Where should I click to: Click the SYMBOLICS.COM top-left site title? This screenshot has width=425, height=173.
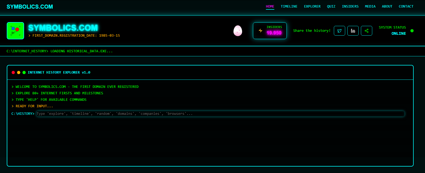[30, 7]
